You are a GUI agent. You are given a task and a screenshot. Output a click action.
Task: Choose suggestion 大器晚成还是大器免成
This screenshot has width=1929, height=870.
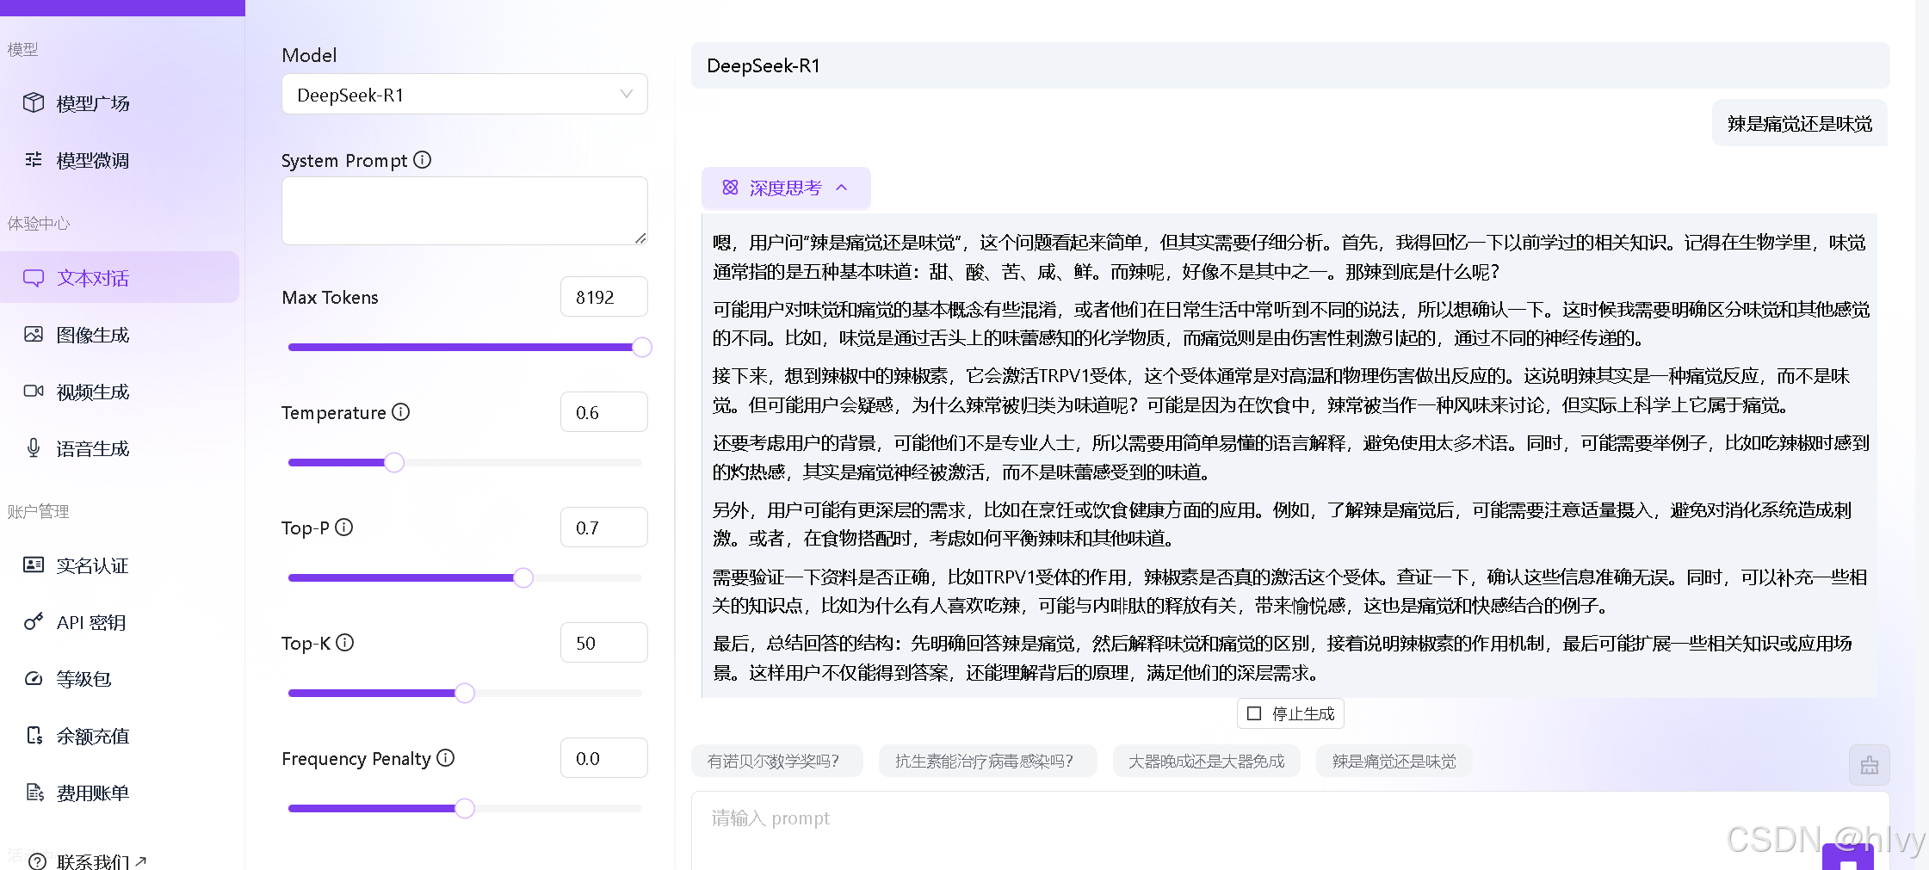click(1206, 761)
